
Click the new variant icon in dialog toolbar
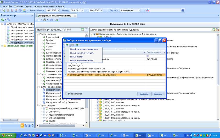click(67, 45)
